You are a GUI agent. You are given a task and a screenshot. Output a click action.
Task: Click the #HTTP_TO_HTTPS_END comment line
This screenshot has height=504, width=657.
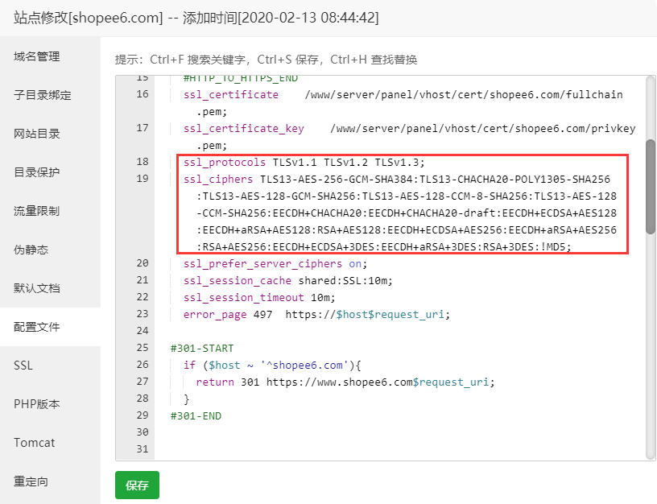tap(241, 79)
